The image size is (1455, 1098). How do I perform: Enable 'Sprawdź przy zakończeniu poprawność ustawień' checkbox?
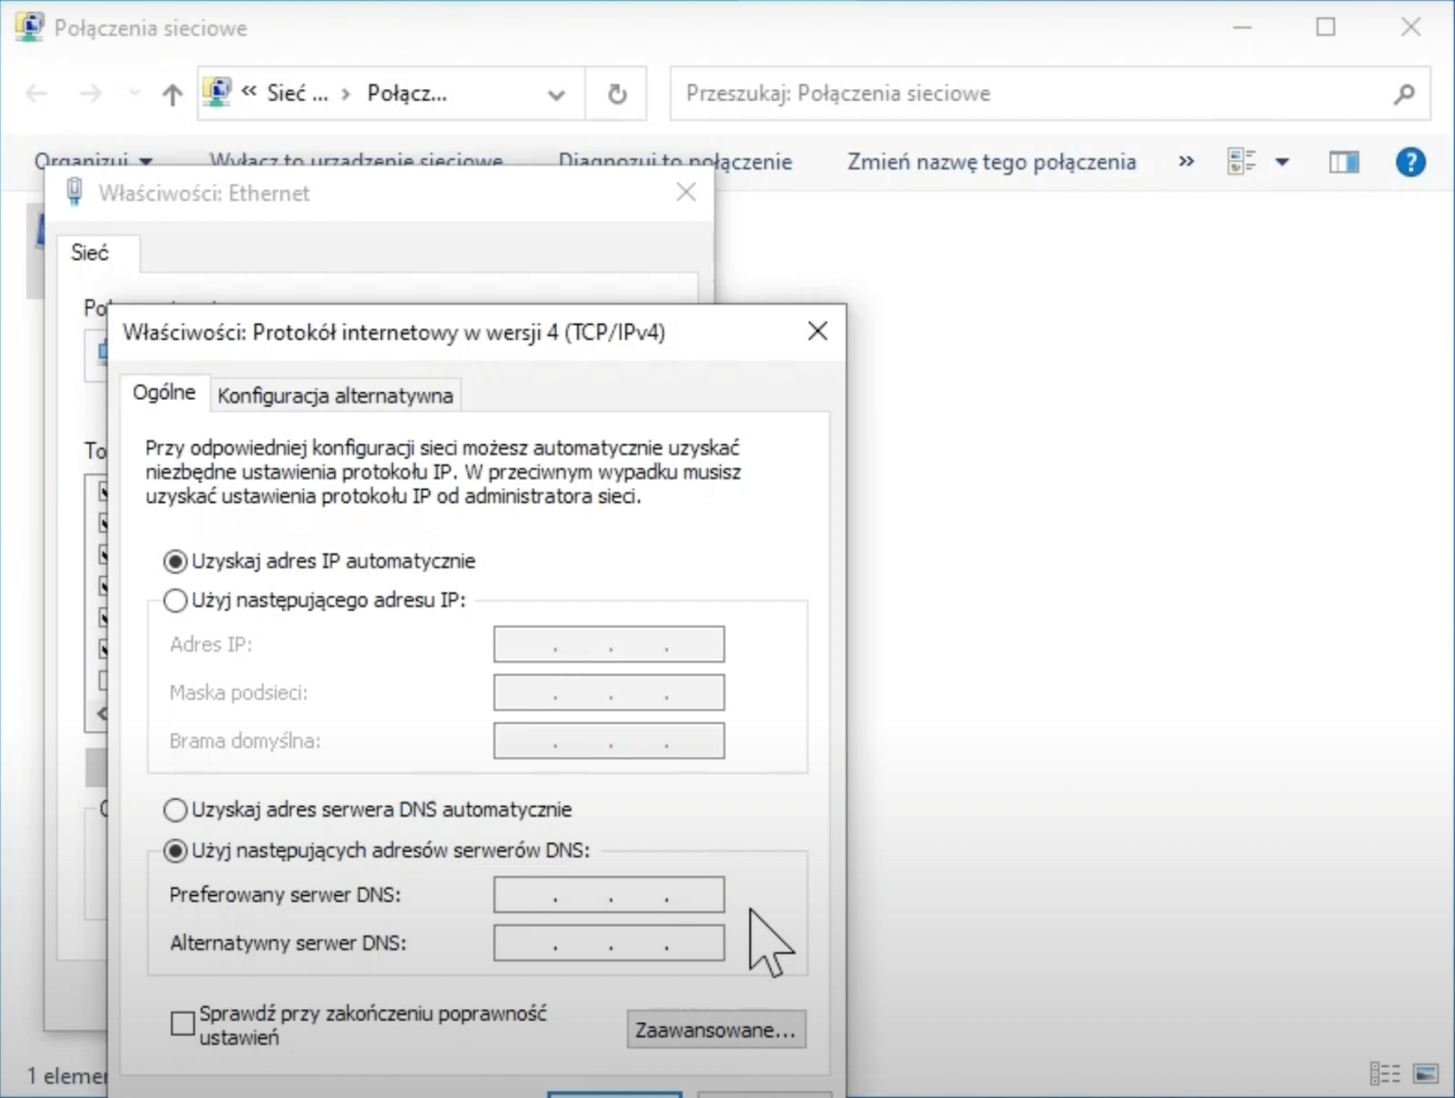[181, 1024]
